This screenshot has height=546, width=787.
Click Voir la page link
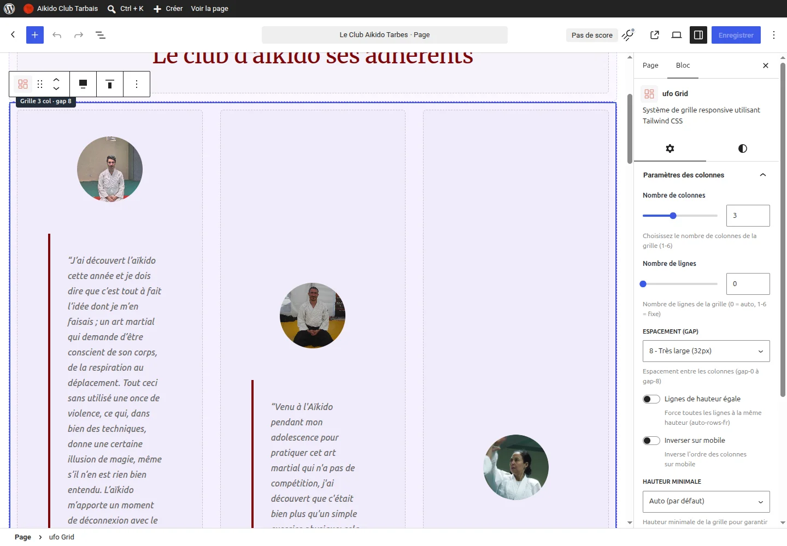tap(210, 9)
